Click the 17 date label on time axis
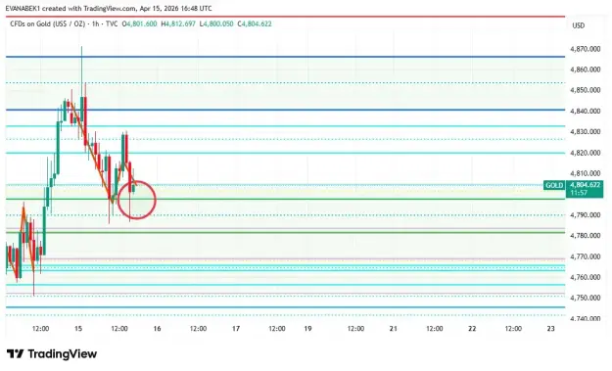 point(236,329)
